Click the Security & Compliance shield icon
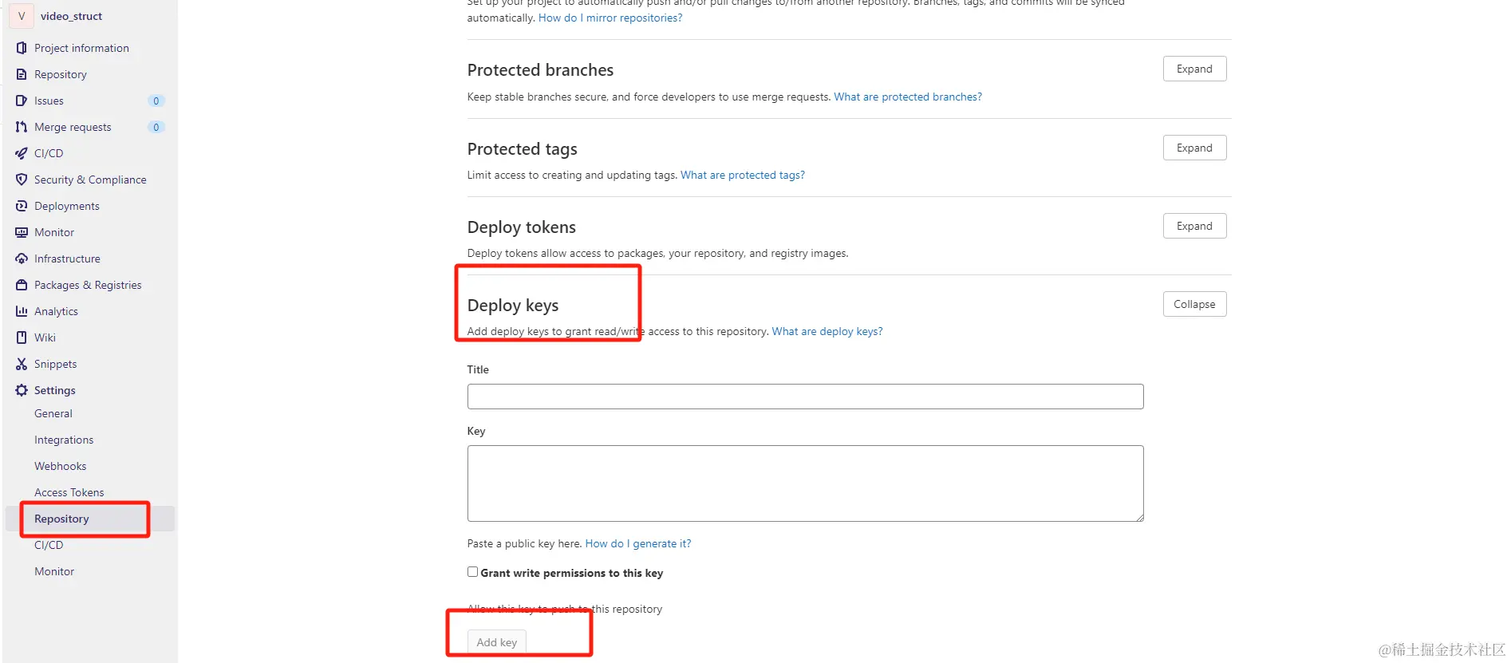Viewport: 1511px width, 663px height. 22,180
